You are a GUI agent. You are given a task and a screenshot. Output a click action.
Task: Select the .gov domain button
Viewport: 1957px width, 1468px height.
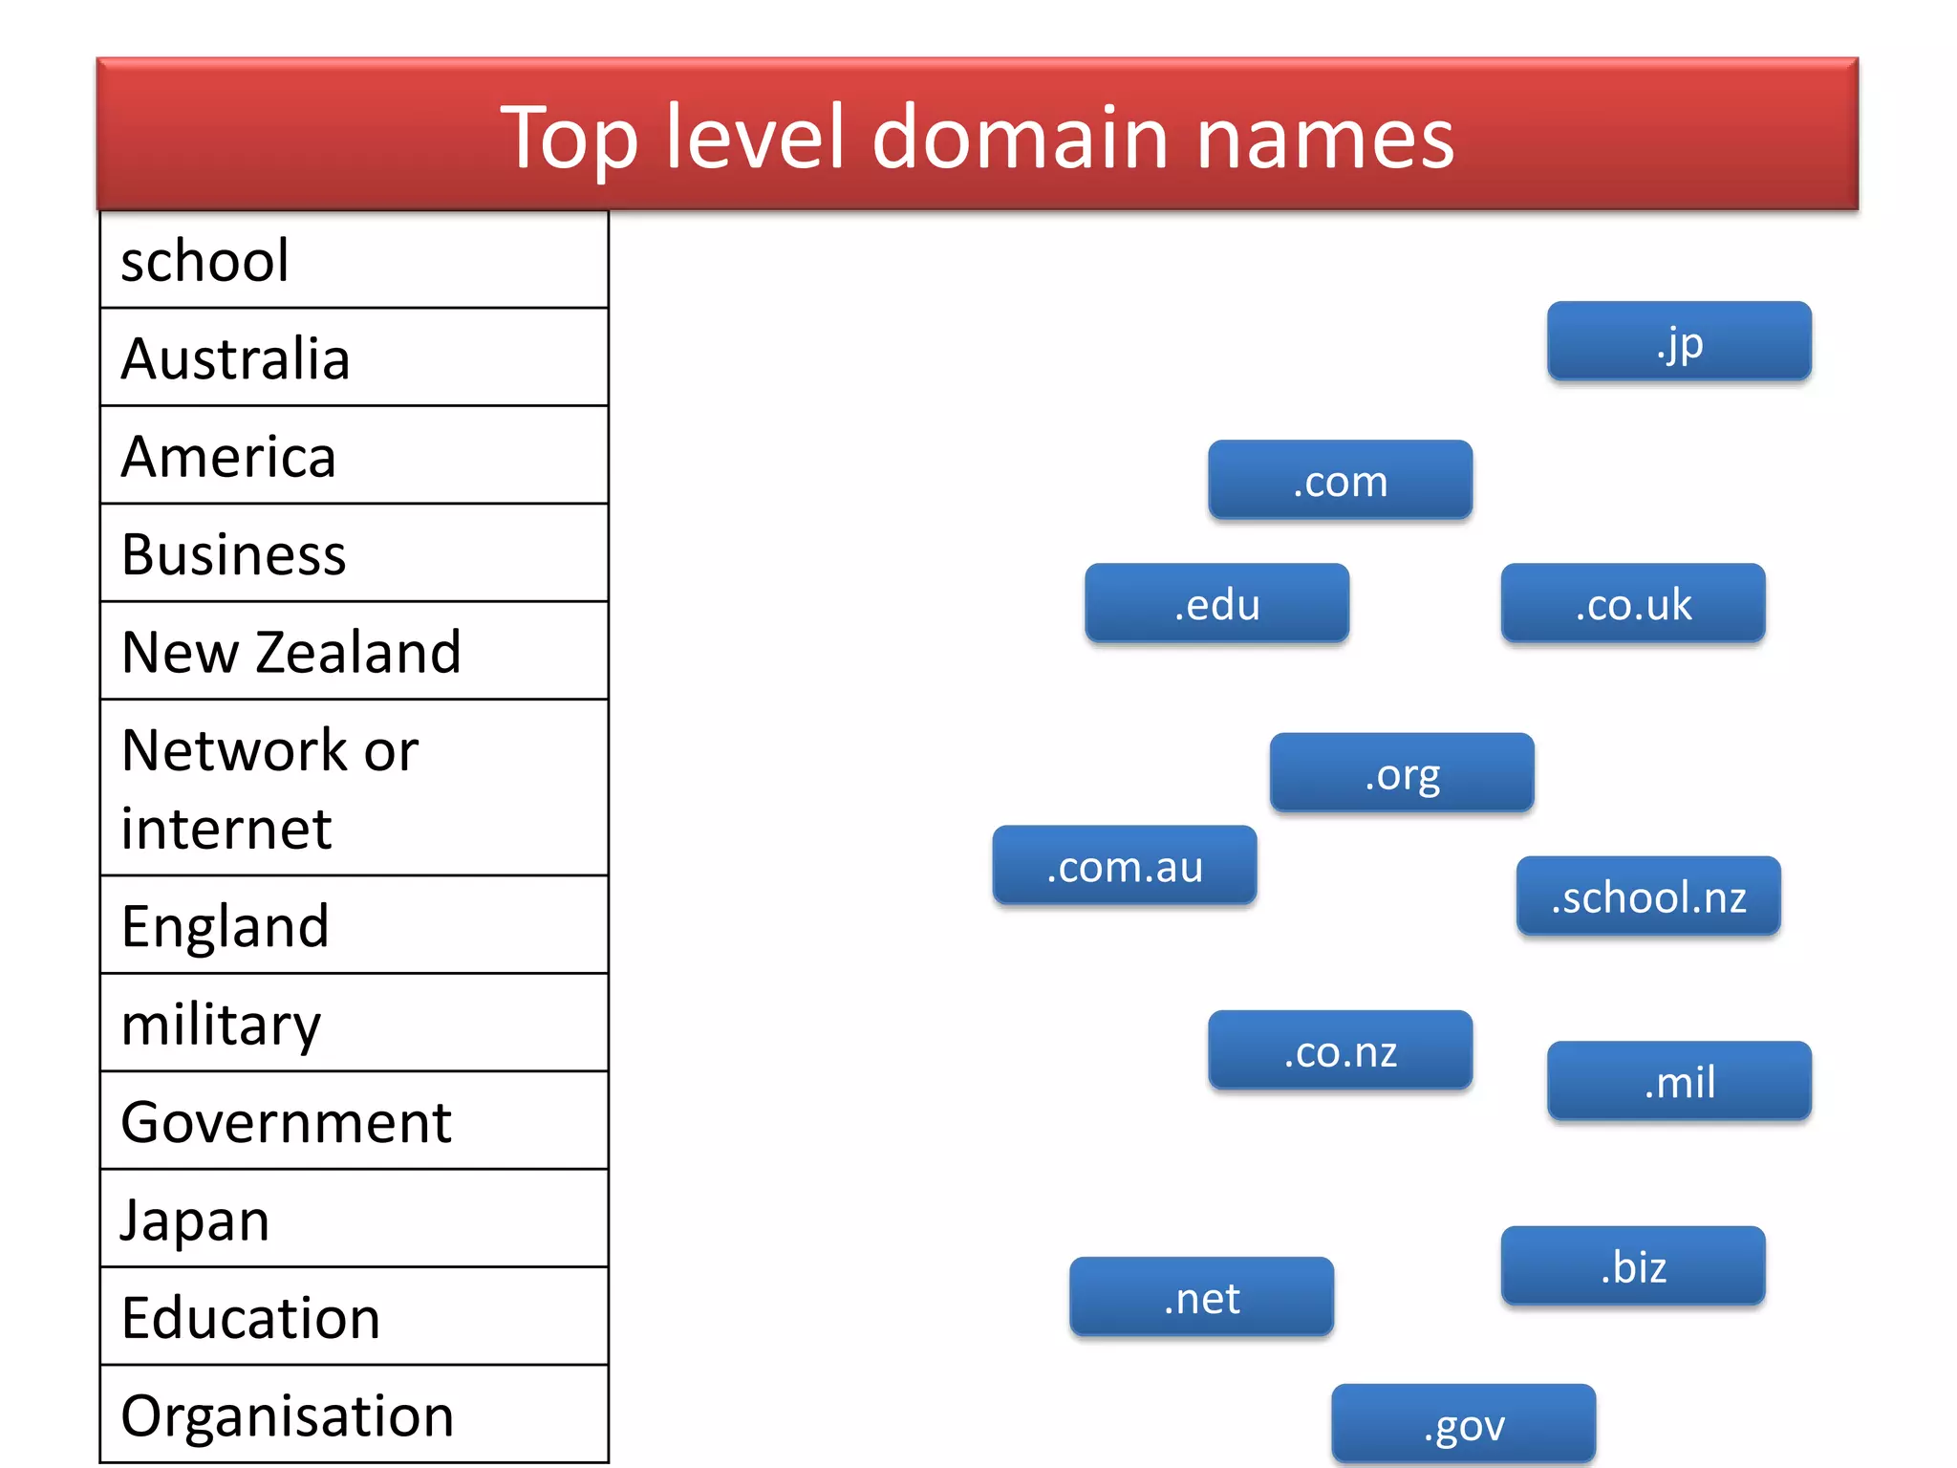(1464, 1424)
